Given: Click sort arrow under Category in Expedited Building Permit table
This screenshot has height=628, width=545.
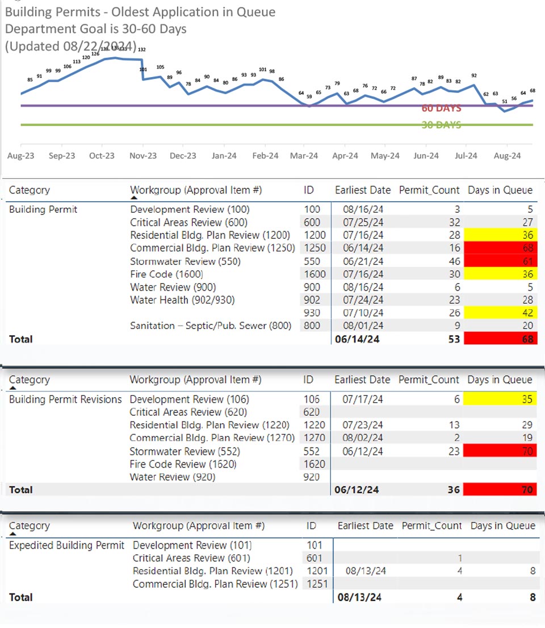Looking at the screenshot, I should coord(13,534).
